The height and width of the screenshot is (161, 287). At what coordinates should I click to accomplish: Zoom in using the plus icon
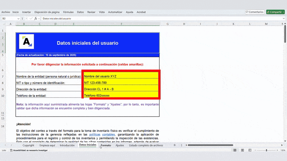click(x=277, y=151)
